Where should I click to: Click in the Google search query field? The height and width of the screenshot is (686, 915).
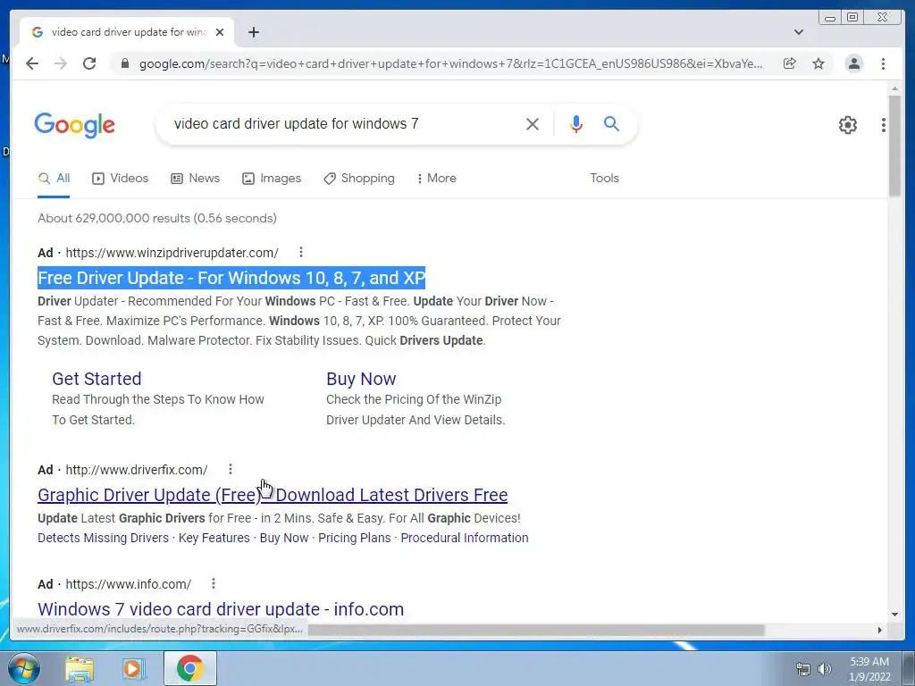pyautogui.click(x=344, y=124)
